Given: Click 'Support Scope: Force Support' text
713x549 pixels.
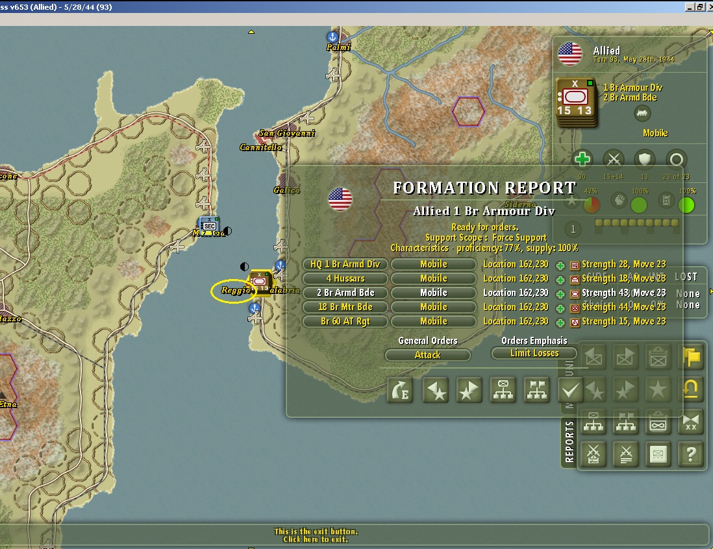Looking at the screenshot, I should coord(486,238).
